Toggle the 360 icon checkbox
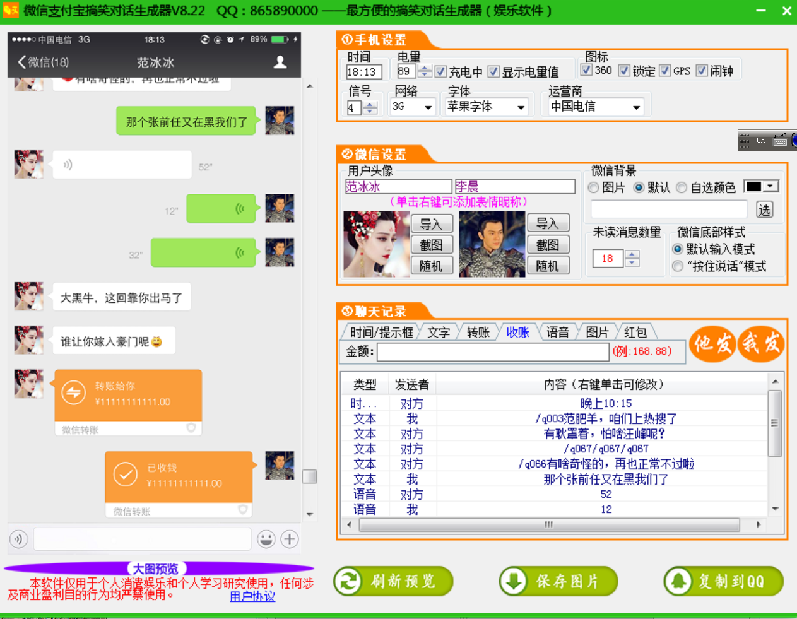 [x=586, y=70]
